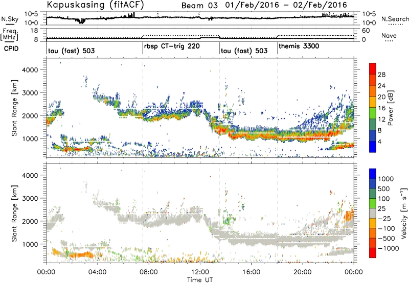Click the "N.Search" legend label
The image size is (409, 283).
(x=395, y=19)
